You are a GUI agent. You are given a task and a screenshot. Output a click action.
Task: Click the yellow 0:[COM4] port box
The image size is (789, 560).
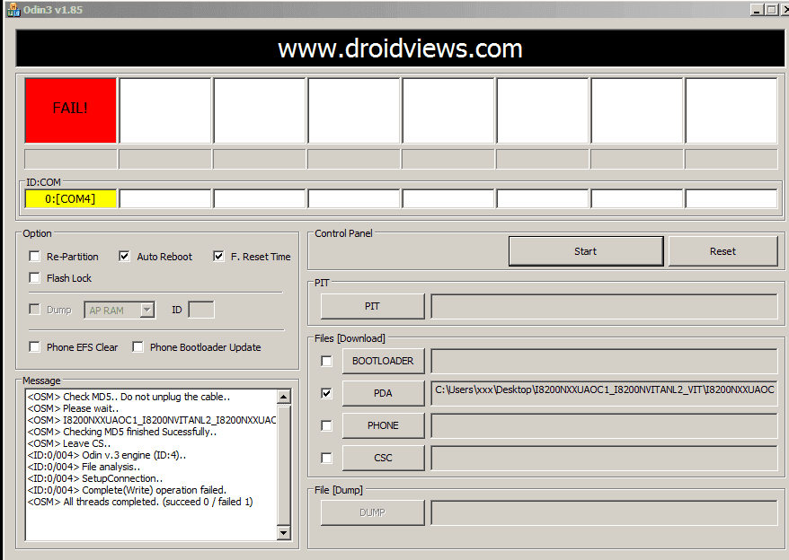tap(70, 199)
